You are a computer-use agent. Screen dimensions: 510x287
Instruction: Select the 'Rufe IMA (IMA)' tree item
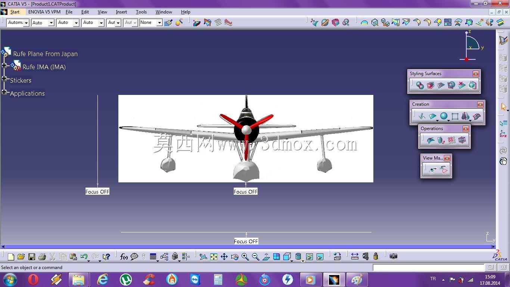pos(44,67)
